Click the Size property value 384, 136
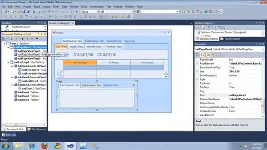 click(234, 71)
